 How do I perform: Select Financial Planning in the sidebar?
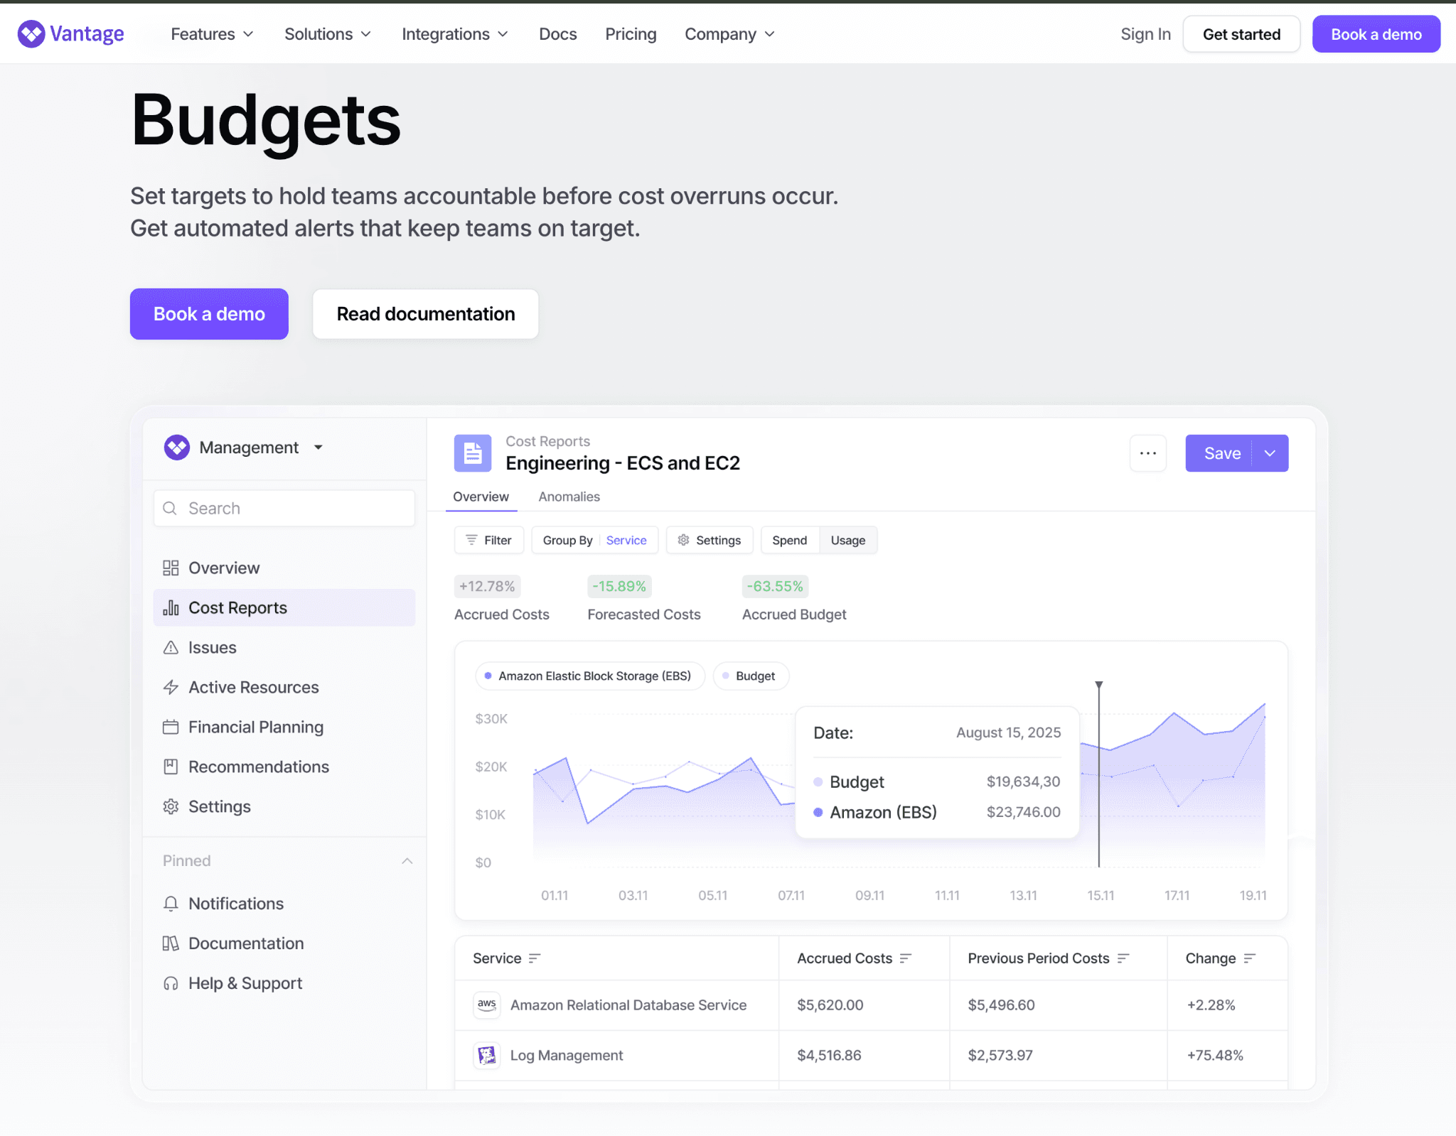tap(284, 727)
